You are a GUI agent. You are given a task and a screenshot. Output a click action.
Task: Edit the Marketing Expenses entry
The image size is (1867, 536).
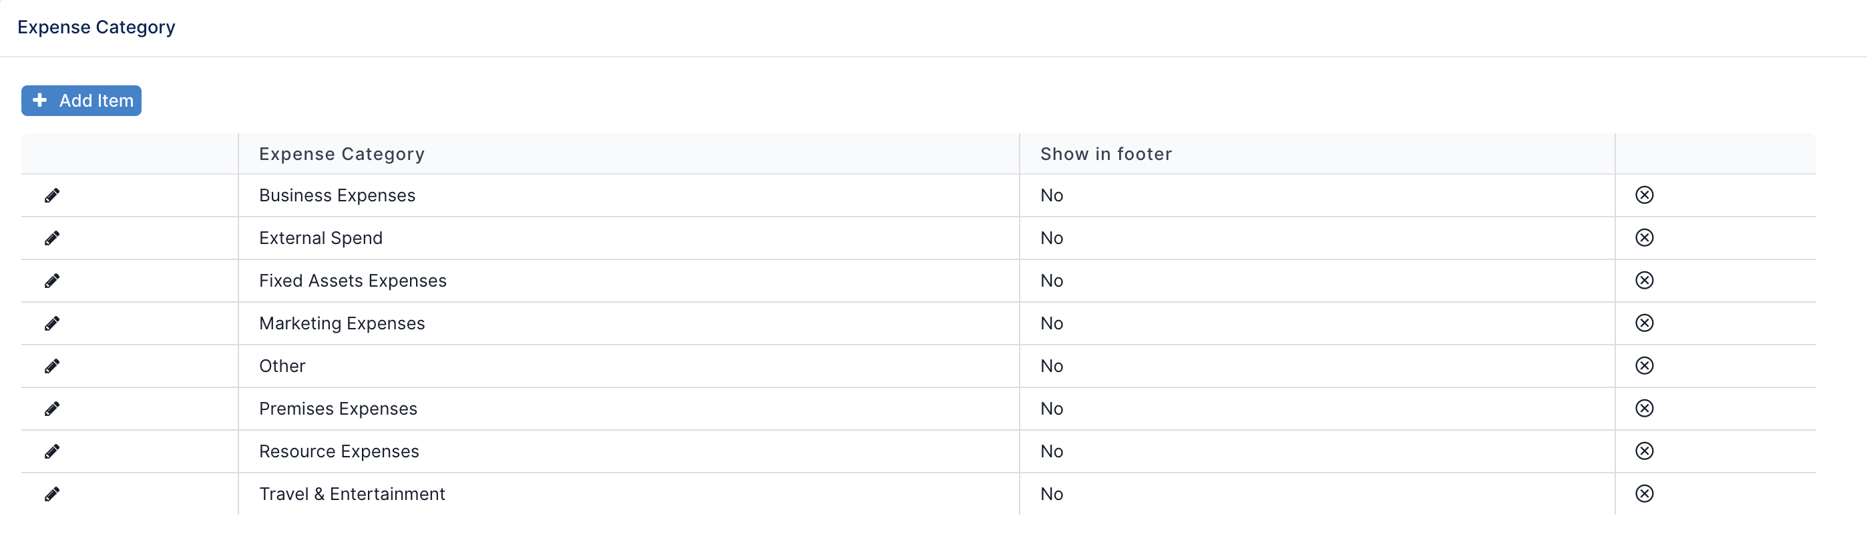pyautogui.click(x=52, y=323)
